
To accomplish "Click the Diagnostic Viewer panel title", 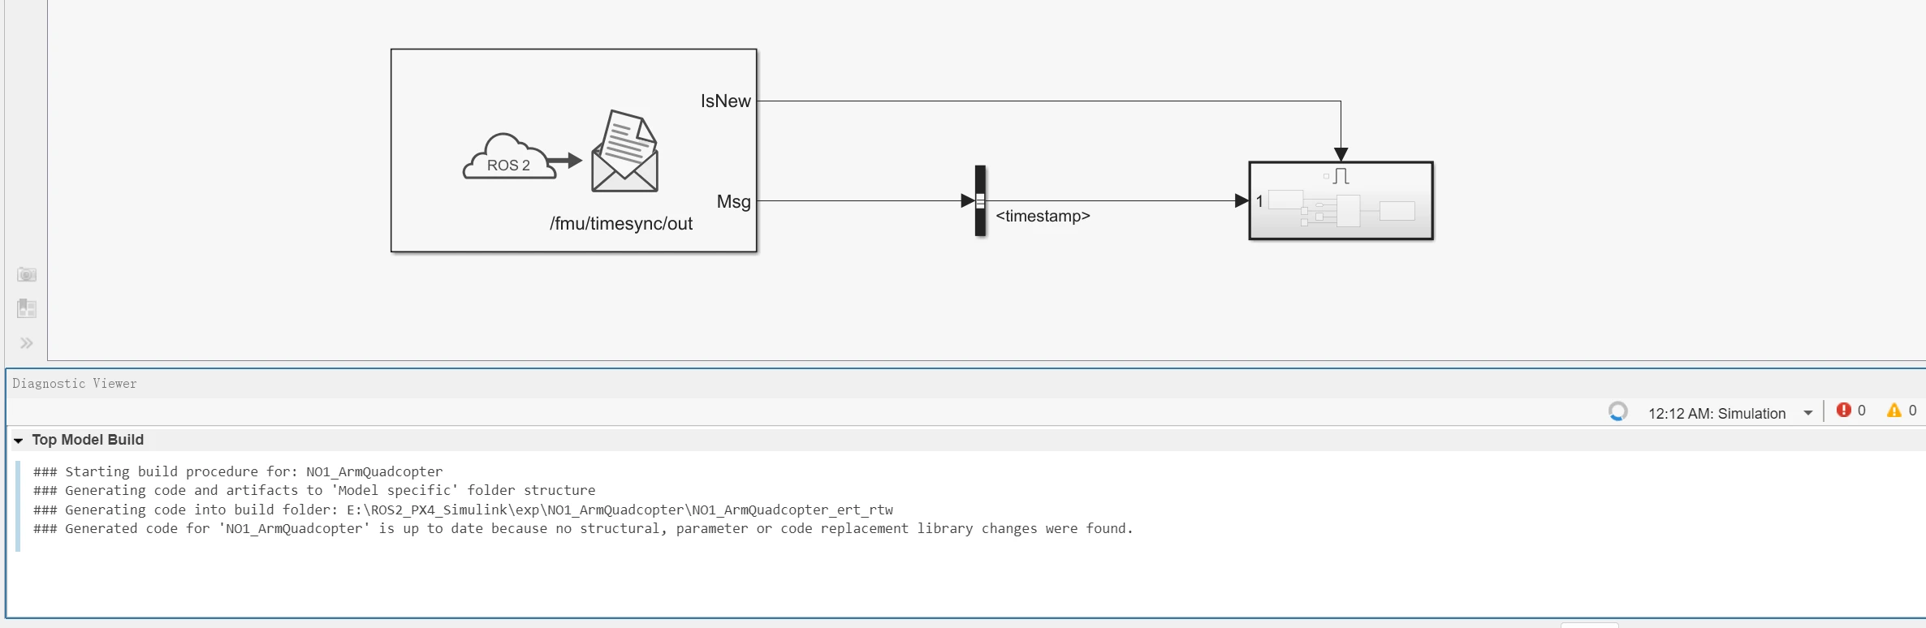I will (x=75, y=383).
